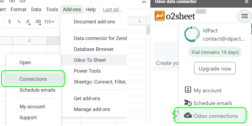This screenshot has width=252, height=126.
Task: Open the o2sheet hamburger menu
Action: point(245,16)
